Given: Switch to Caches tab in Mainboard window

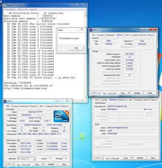Looking at the screenshot, I should [104, 100].
